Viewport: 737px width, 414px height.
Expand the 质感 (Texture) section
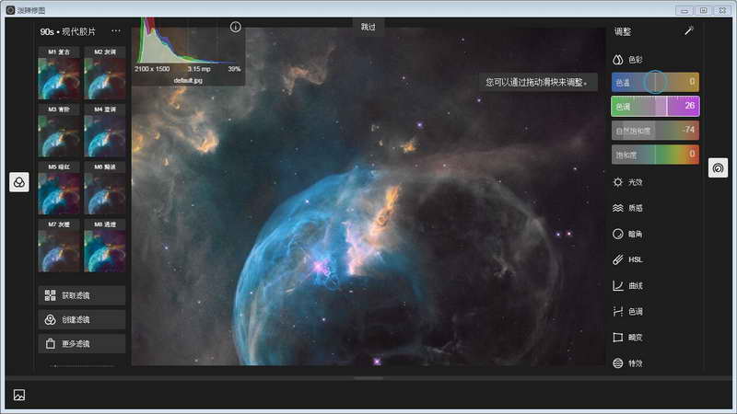630,208
